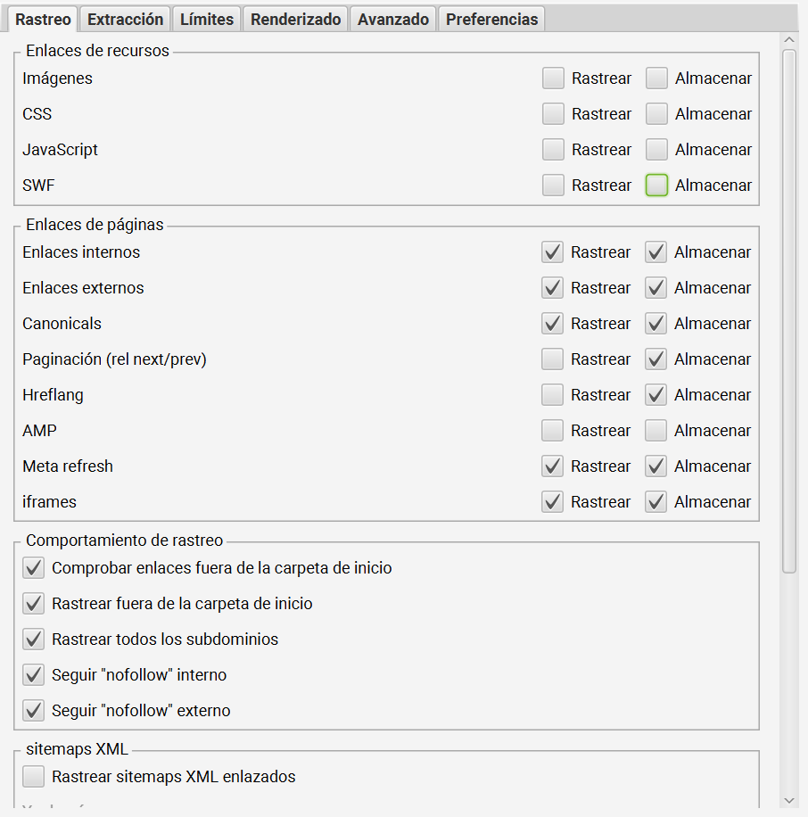Uncheck Almacenar for Hreflang

pyautogui.click(x=656, y=394)
